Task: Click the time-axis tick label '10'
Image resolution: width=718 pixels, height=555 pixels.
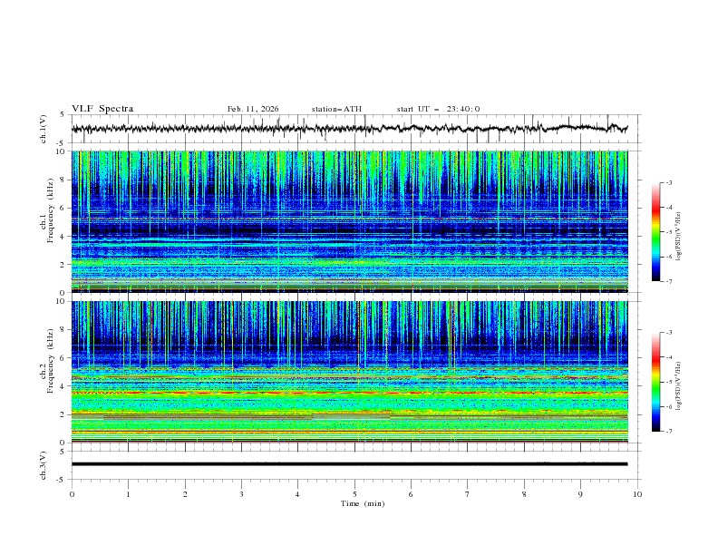Action: (x=637, y=494)
